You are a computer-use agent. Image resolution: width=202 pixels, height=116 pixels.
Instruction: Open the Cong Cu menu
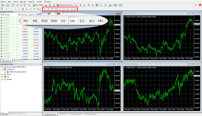[31, 2]
